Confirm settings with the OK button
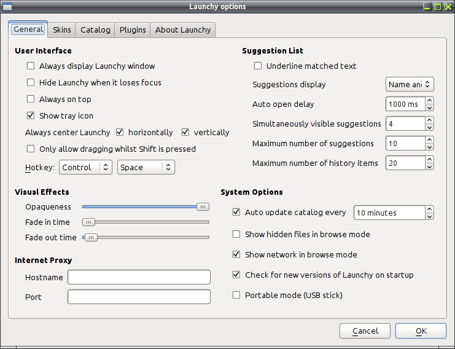The height and width of the screenshot is (349, 455). pyautogui.click(x=421, y=331)
